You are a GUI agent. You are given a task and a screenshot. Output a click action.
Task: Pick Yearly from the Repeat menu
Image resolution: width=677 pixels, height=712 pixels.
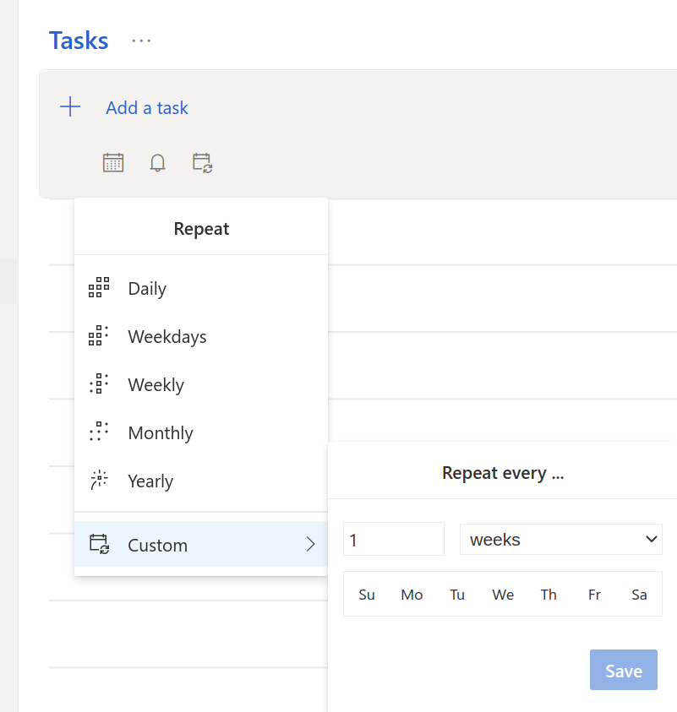tap(150, 481)
